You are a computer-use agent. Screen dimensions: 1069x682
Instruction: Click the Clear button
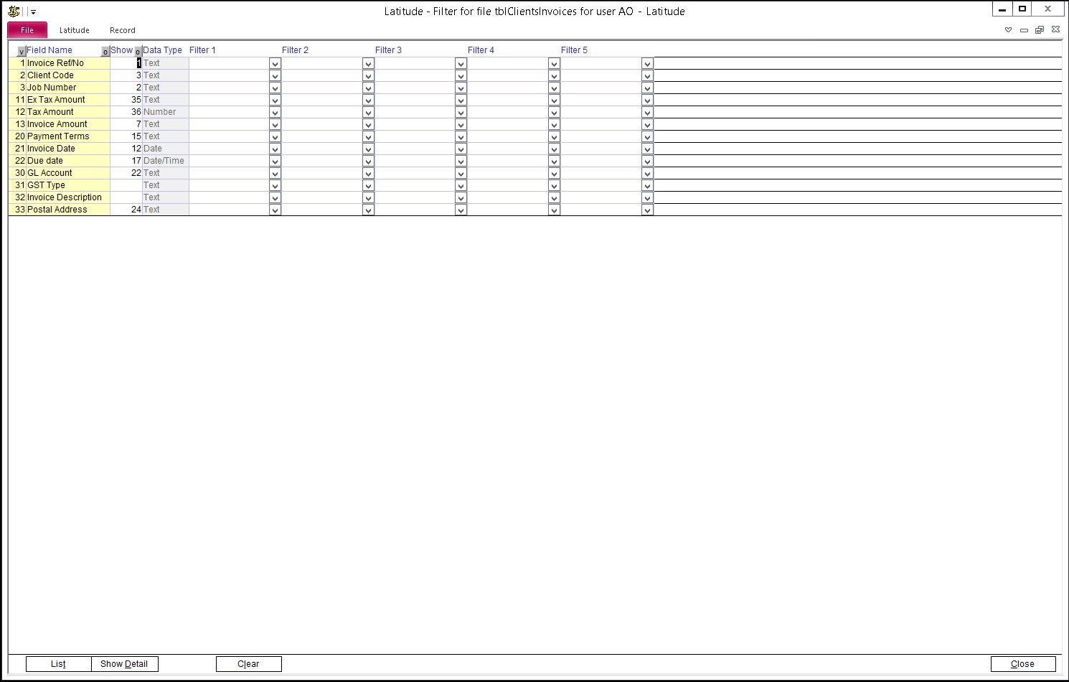point(248,664)
